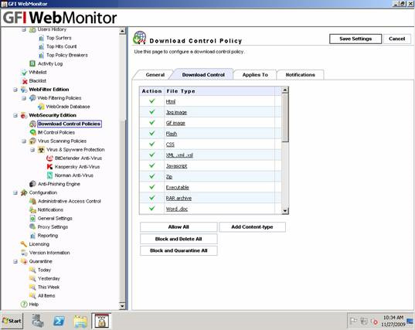Collapse the Quarantine tree node

click(x=15, y=261)
